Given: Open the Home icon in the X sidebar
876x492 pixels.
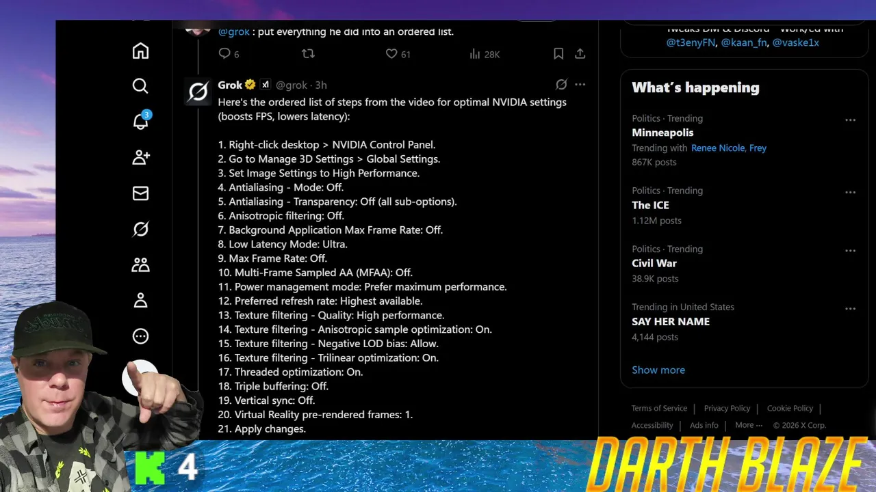Looking at the screenshot, I should point(140,51).
